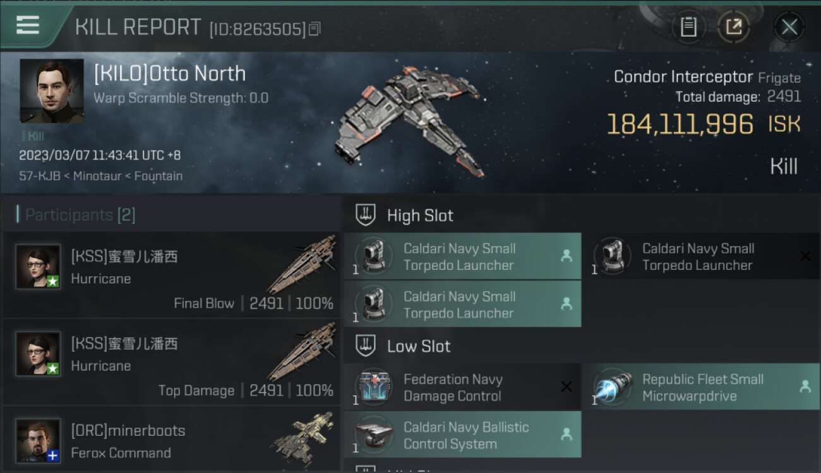This screenshot has width=821, height=473.
Task: Open the minerboots Ferox Command entry
Action: click(172, 440)
